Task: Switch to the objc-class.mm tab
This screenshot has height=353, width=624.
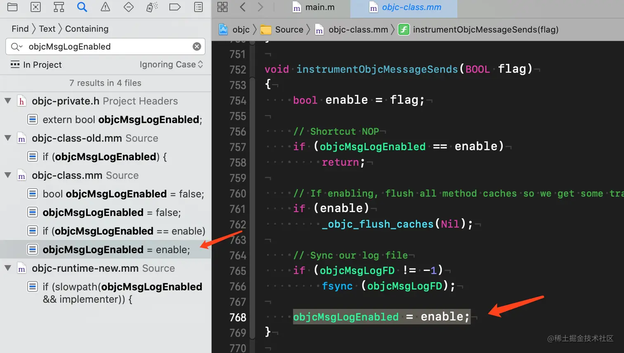Action: [405, 7]
